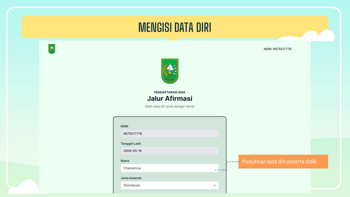Expand the Jenis Kelamin chevron arrow
Image resolution: width=350 pixels, height=197 pixels.
click(214, 185)
